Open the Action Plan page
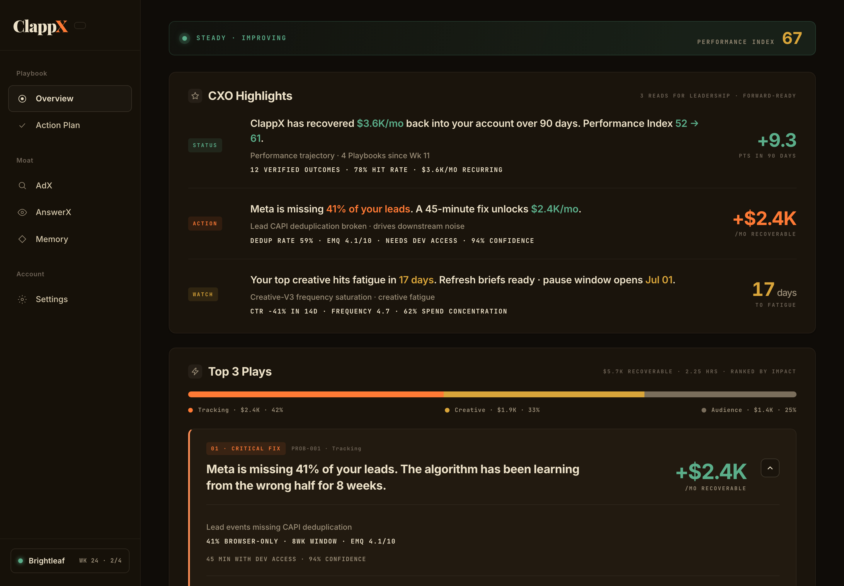This screenshot has width=844, height=586. click(70, 125)
